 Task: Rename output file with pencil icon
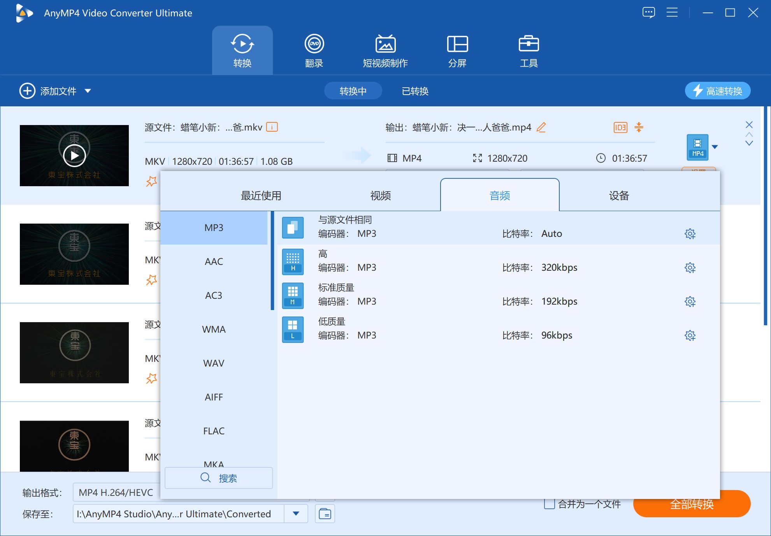click(x=541, y=127)
